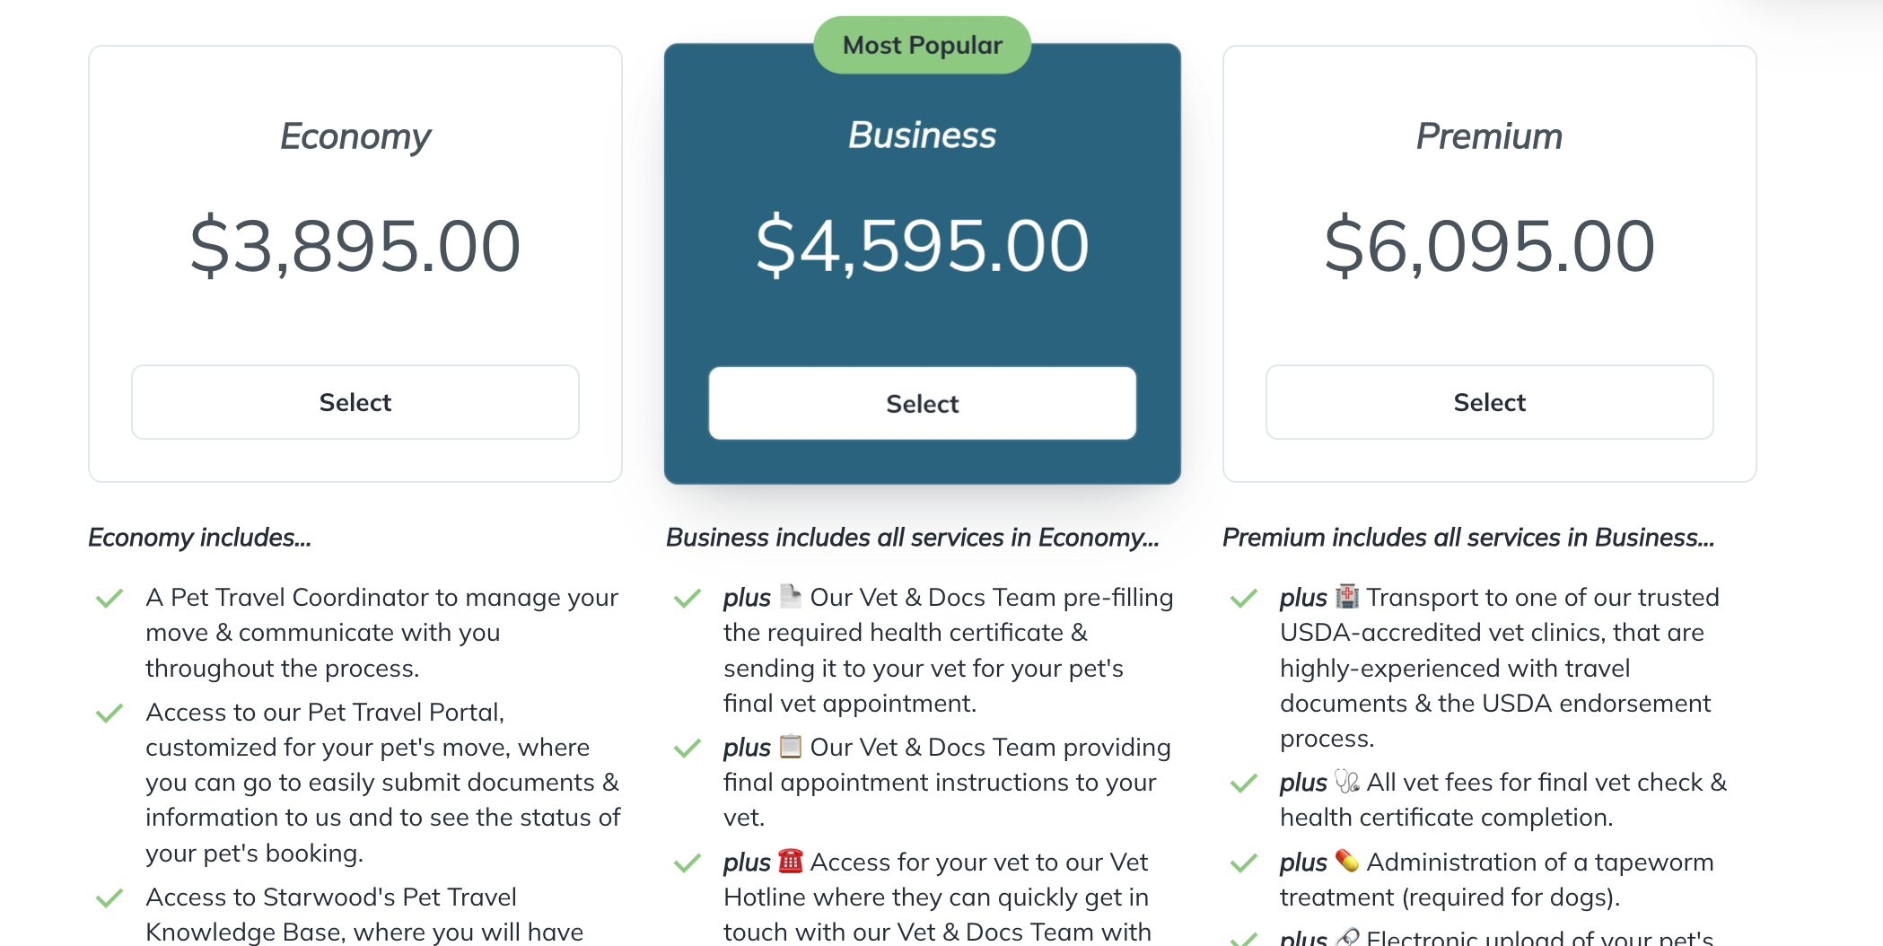The width and height of the screenshot is (1883, 946).
Task: Click the Economy includes heading
Action: tap(199, 538)
